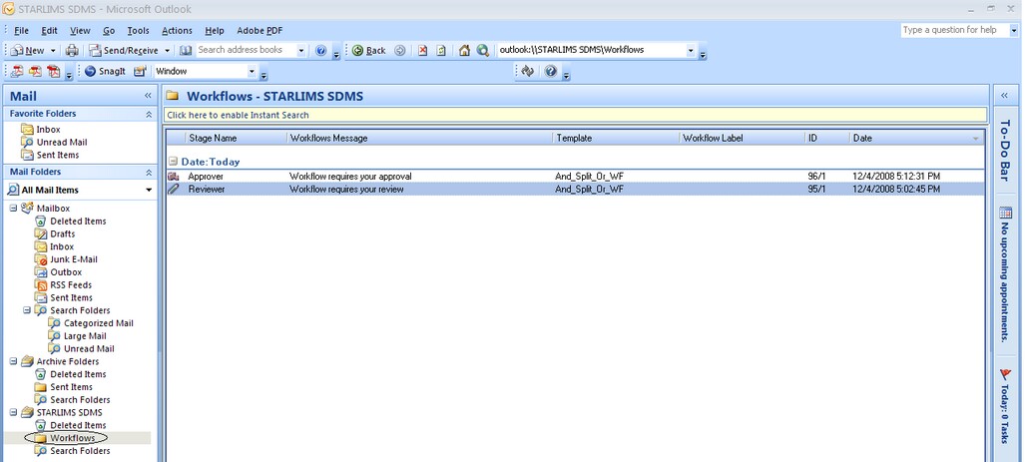
Task: Open the Adobe PDF menu
Action: (x=259, y=30)
